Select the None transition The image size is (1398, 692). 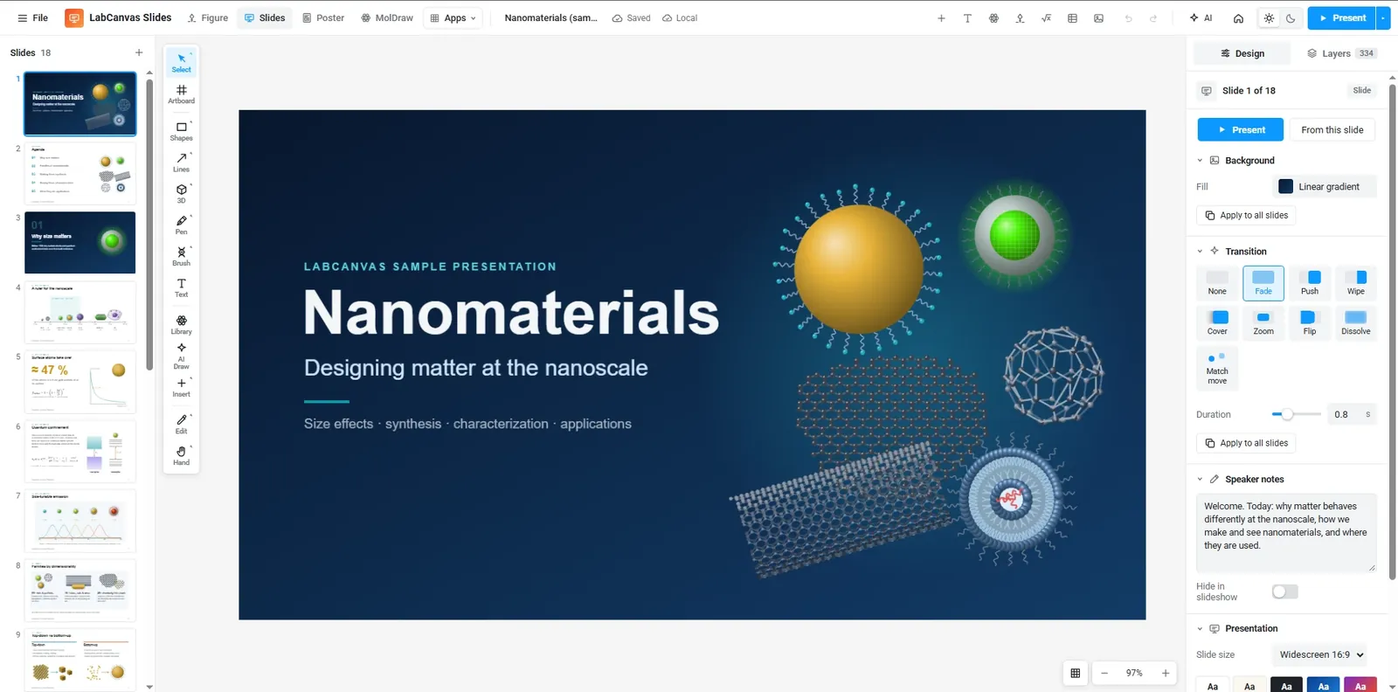1217,283
